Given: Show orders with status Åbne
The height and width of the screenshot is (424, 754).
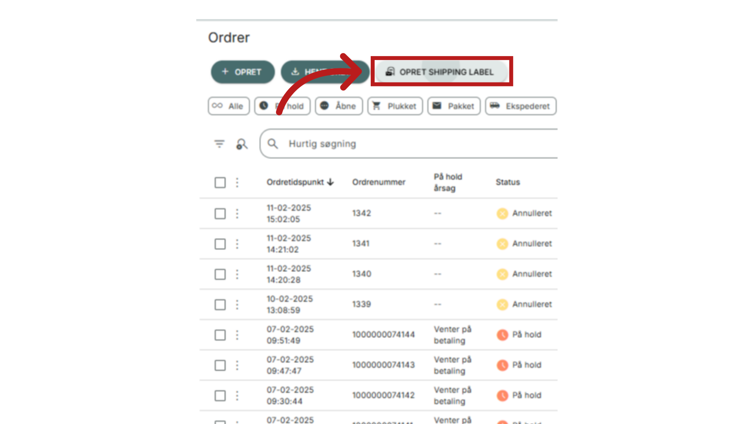Looking at the screenshot, I should (339, 106).
